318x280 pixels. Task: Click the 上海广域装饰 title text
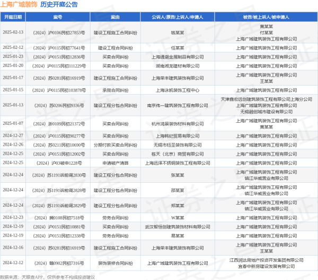pyautogui.click(x=19, y=4)
